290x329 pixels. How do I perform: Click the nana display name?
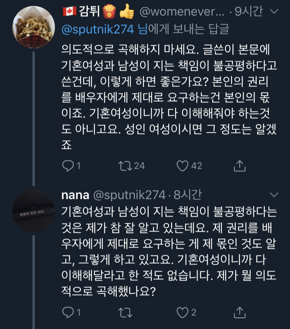75,195
